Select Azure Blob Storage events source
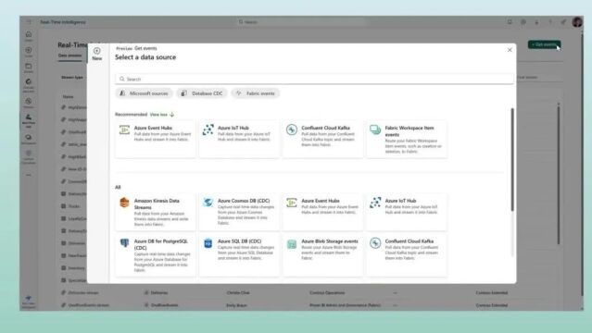The width and height of the screenshot is (592, 333). (322, 255)
